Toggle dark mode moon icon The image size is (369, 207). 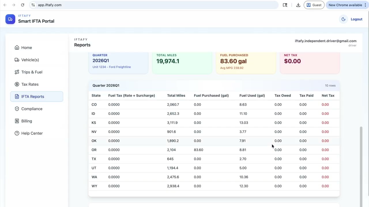pos(343,19)
